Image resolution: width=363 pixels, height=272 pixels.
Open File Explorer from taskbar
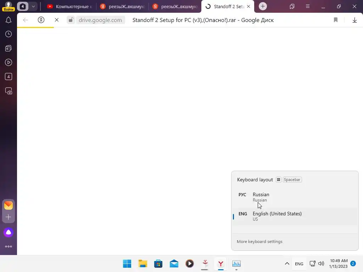[x=143, y=263]
